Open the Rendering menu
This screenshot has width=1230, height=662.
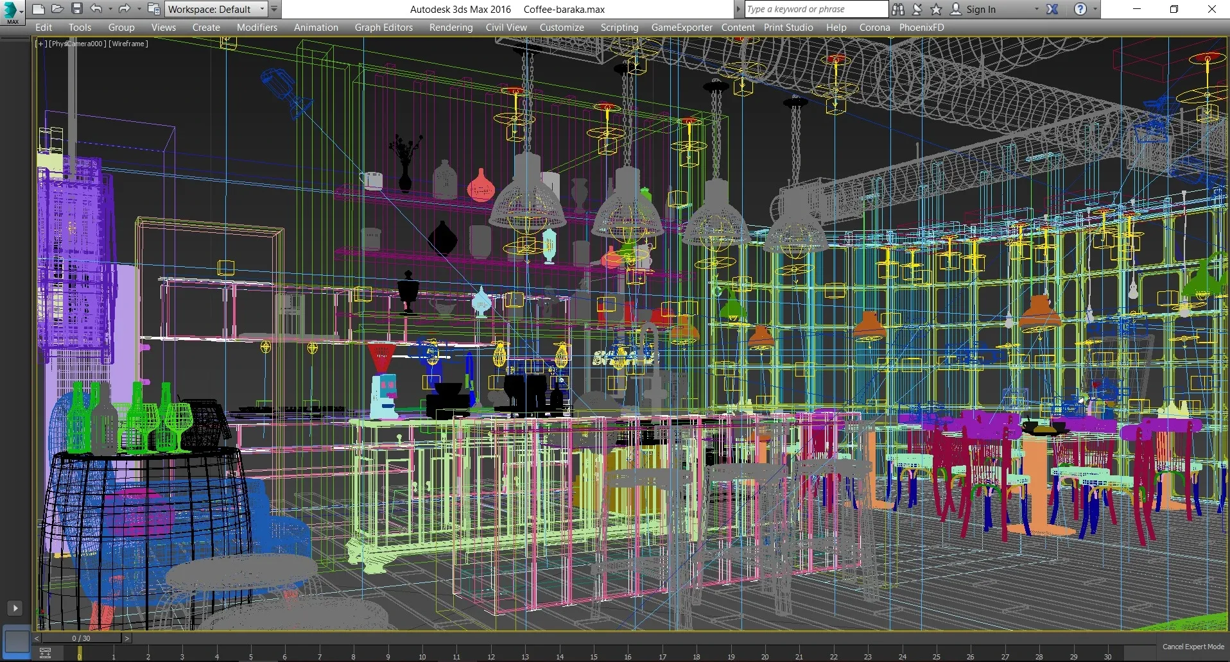(451, 28)
